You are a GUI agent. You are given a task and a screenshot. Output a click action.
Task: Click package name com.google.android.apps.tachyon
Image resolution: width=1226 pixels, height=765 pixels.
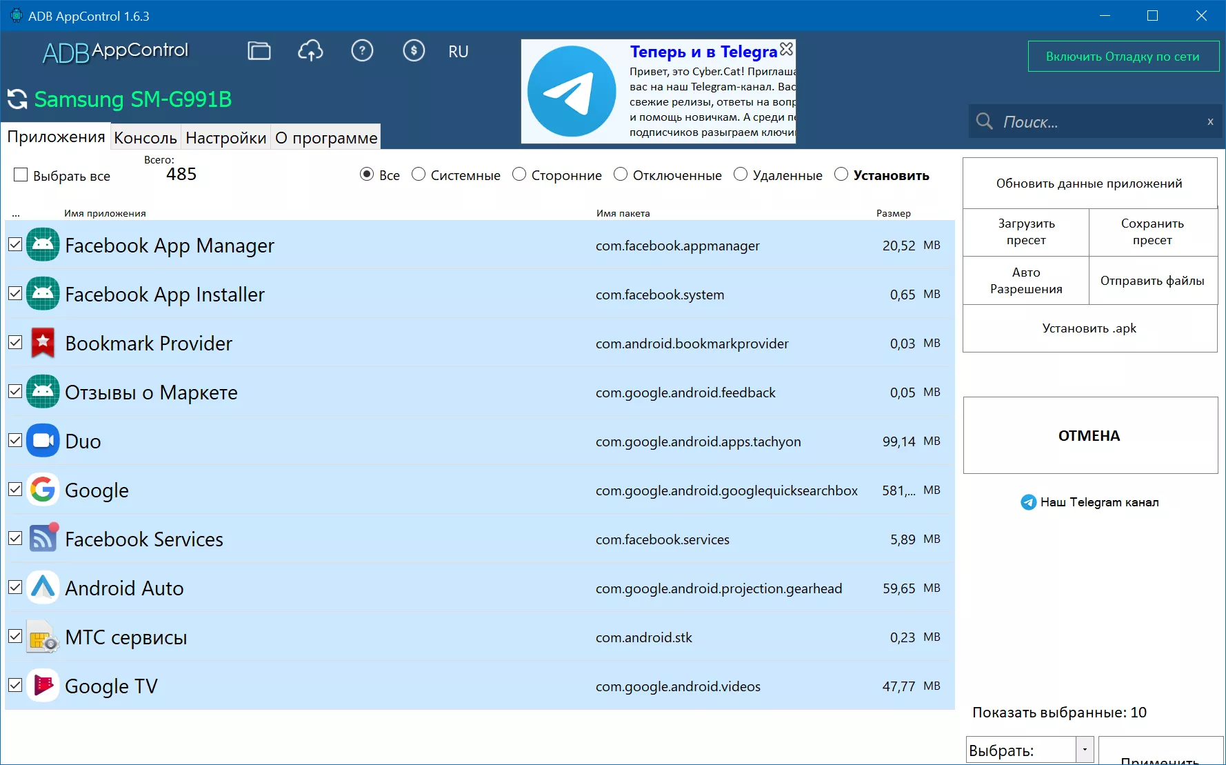tap(699, 441)
